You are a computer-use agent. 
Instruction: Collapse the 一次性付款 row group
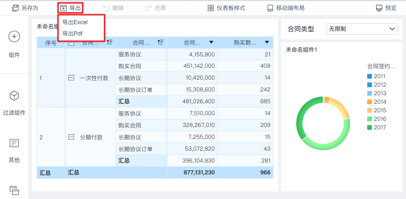click(71, 78)
